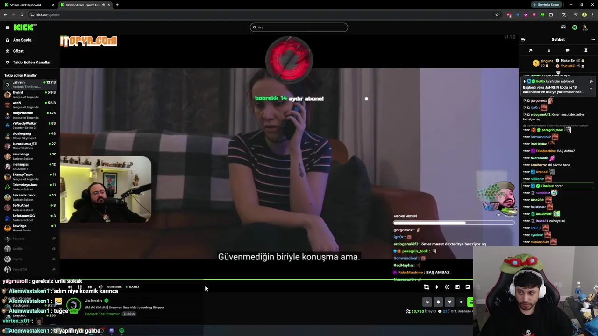Screen dimensions: 598x336
Task: Open a new browser tab
Action: [117, 5]
